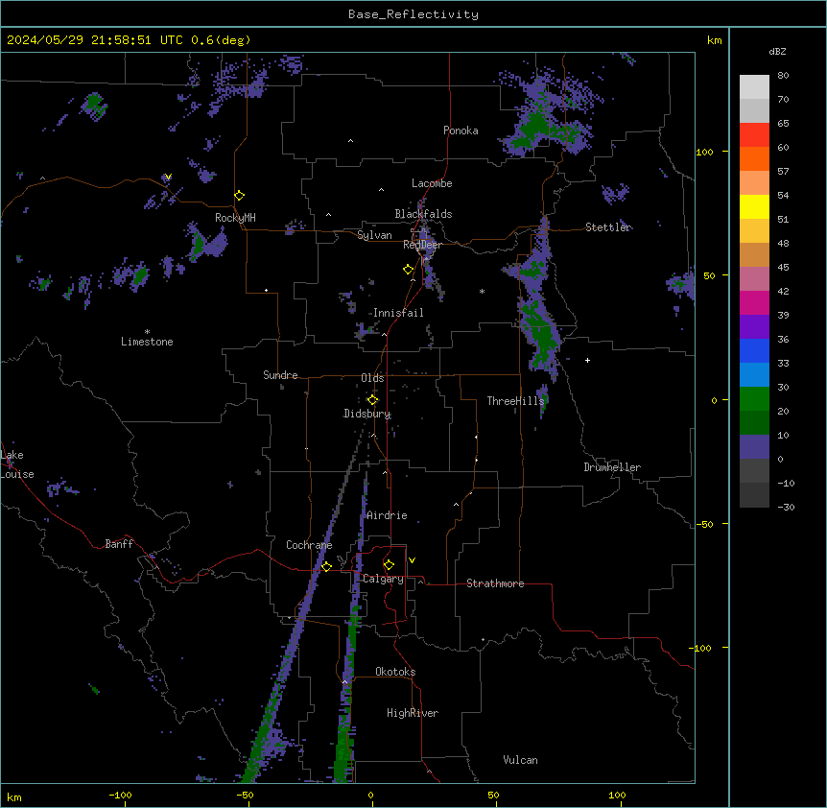Click the Cochrane town label
Viewport: 827px width, 808px height.
point(309,545)
